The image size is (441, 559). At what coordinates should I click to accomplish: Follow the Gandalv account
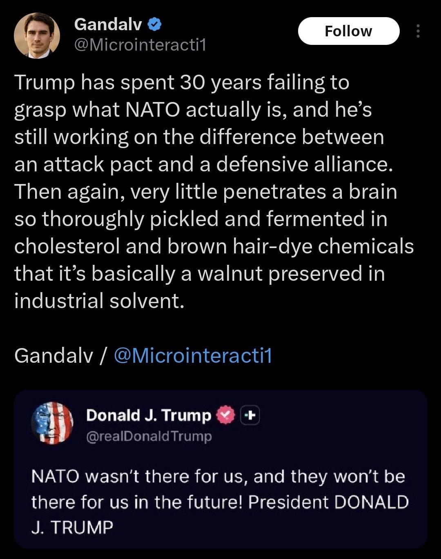[x=348, y=31]
